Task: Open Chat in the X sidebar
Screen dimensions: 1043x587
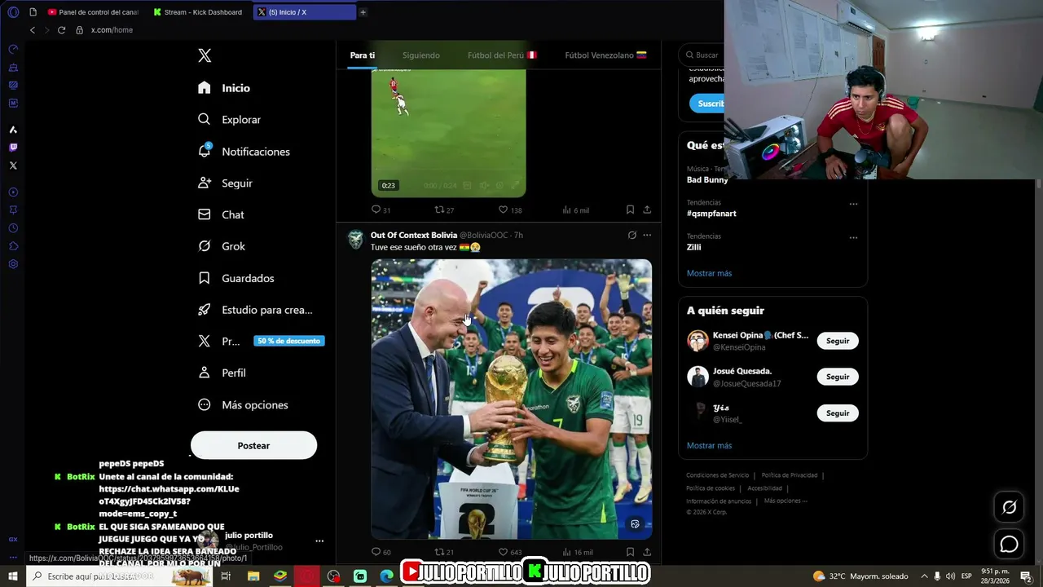Action: click(221, 214)
